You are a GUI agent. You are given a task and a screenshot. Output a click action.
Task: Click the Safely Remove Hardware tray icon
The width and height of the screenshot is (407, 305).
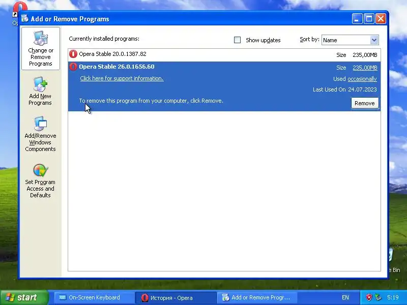coord(379,297)
